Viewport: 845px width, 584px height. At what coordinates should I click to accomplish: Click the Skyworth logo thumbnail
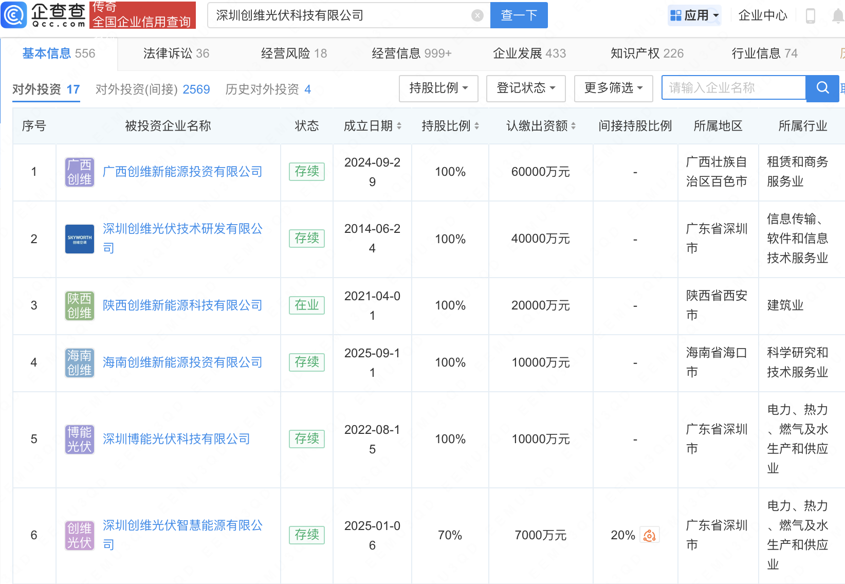click(x=79, y=239)
